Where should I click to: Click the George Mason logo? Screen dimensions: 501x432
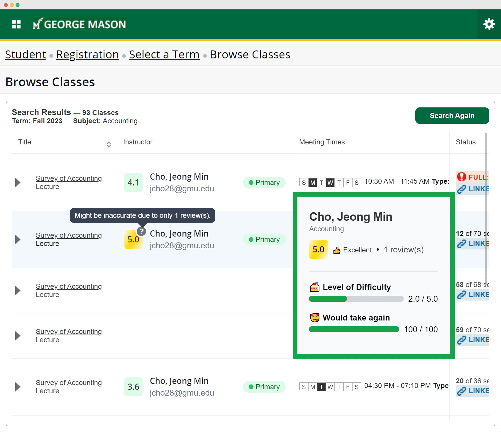tap(79, 24)
